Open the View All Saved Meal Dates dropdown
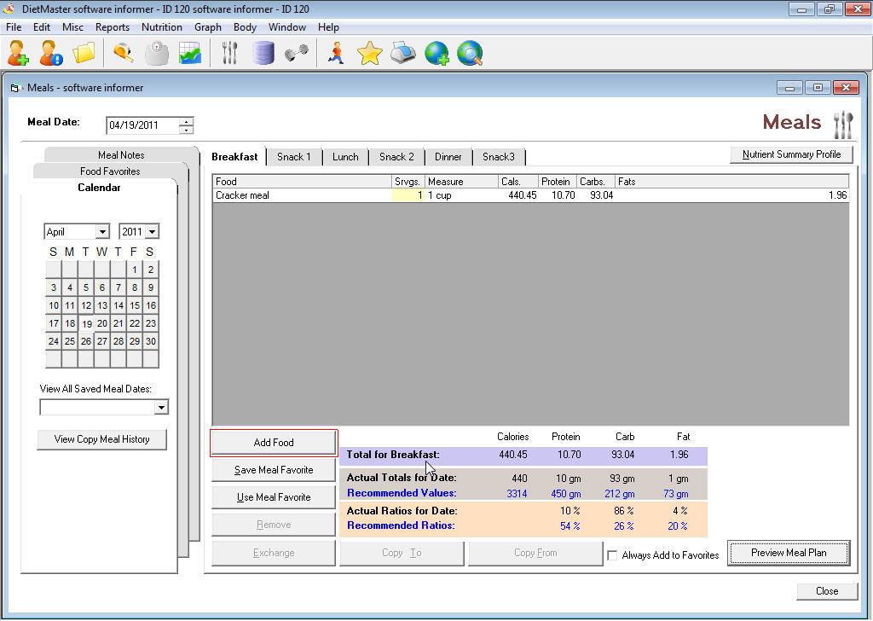Screen dimensions: 873x621 coord(161,408)
